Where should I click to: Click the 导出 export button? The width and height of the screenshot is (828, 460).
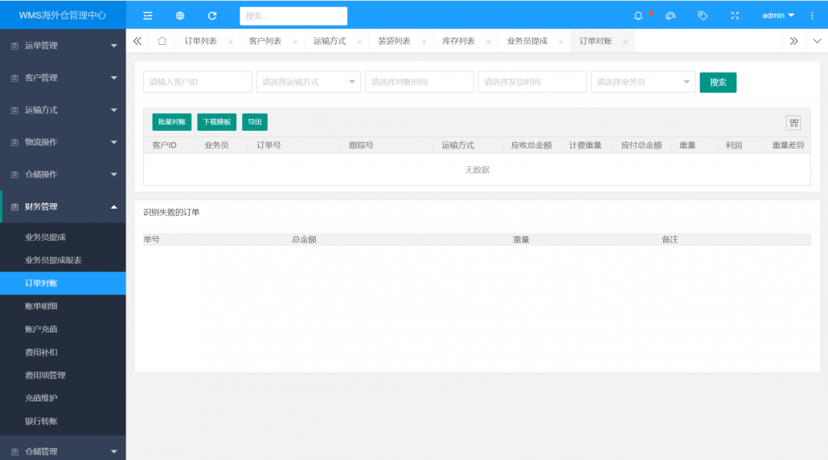[255, 122]
